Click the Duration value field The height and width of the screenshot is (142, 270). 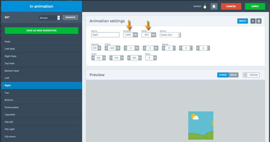128,35
